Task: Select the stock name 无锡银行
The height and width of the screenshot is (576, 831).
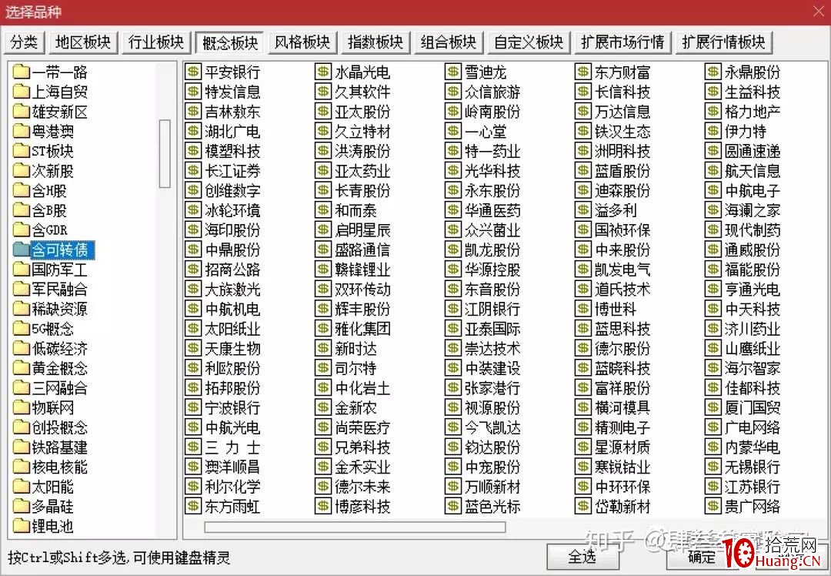Action: (x=753, y=467)
